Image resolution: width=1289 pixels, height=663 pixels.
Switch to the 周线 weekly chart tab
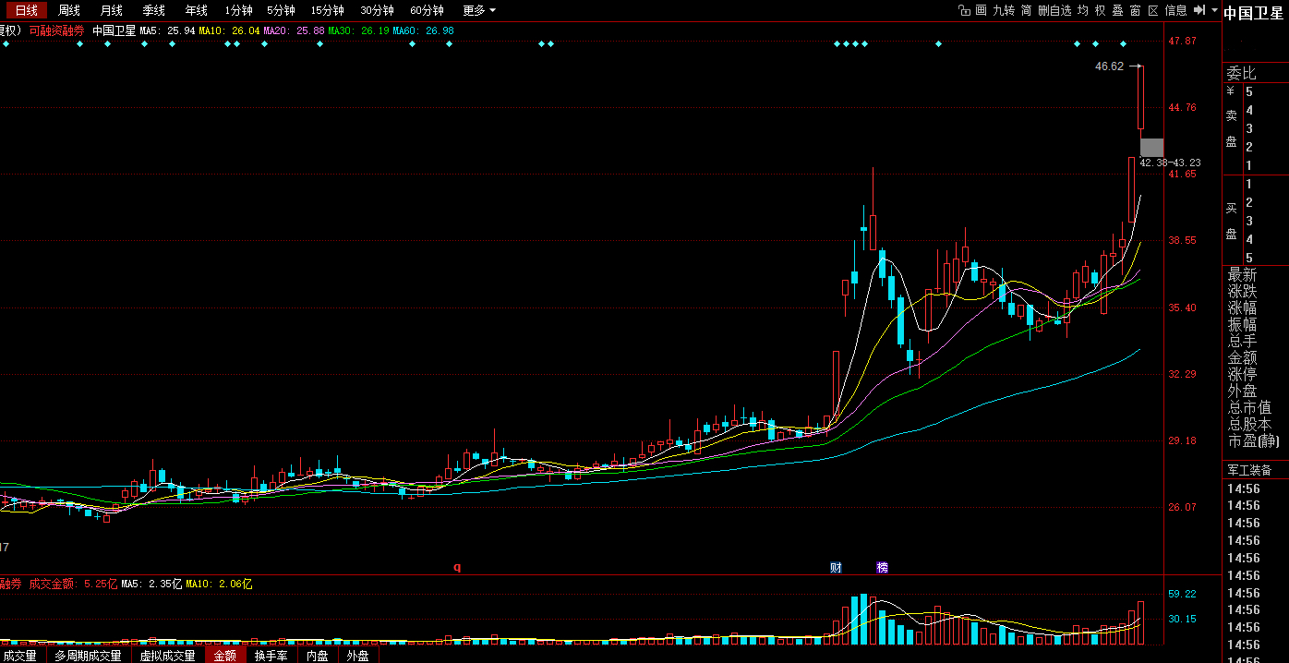pos(69,10)
